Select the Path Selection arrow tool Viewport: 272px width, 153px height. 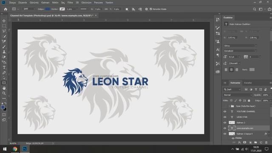click(x=4, y=78)
